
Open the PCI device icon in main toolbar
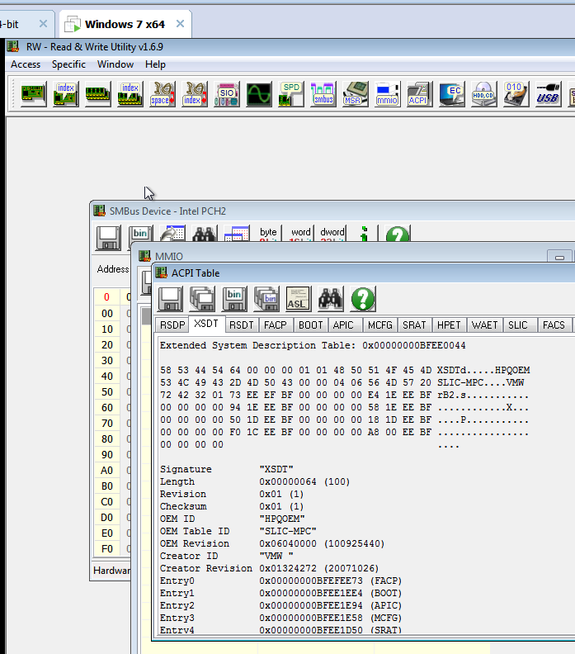pyautogui.click(x=33, y=94)
